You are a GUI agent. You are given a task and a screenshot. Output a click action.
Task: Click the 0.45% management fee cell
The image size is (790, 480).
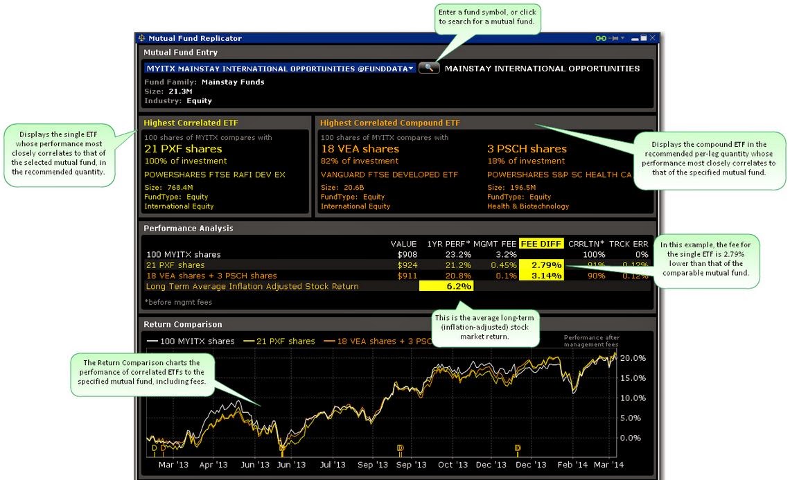point(504,265)
